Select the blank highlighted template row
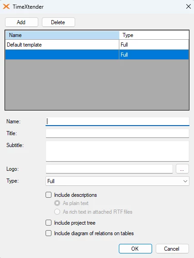 pyautogui.click(x=97, y=54)
